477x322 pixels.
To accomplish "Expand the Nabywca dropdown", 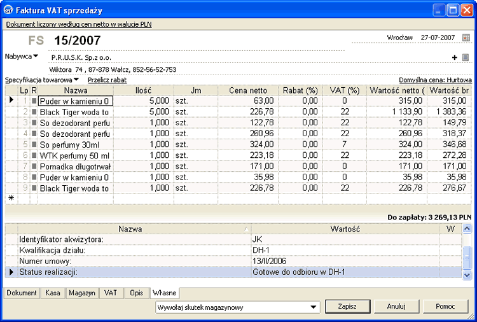I will pos(22,56).
